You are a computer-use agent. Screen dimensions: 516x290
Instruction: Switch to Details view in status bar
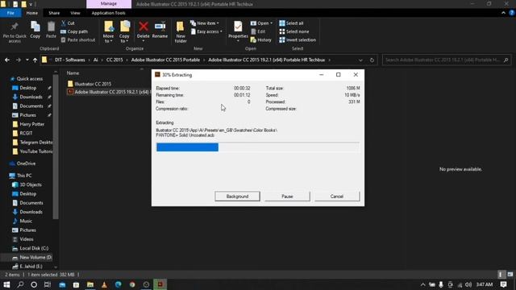click(x=501, y=275)
